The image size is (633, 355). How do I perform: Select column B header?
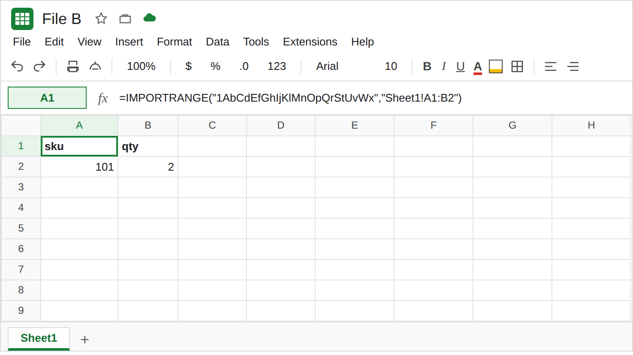[148, 125]
